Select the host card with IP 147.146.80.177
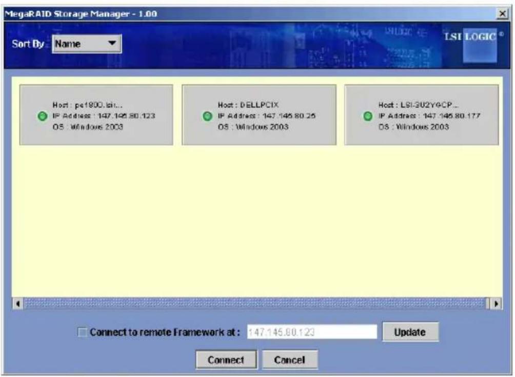The image size is (515, 377). pyautogui.click(x=422, y=114)
